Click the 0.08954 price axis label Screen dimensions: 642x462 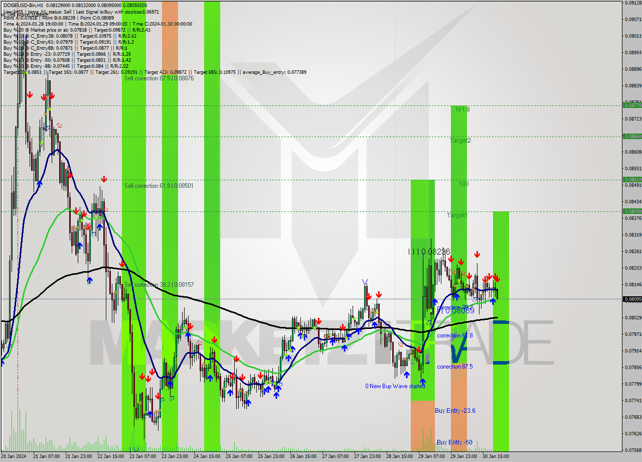pos(632,52)
